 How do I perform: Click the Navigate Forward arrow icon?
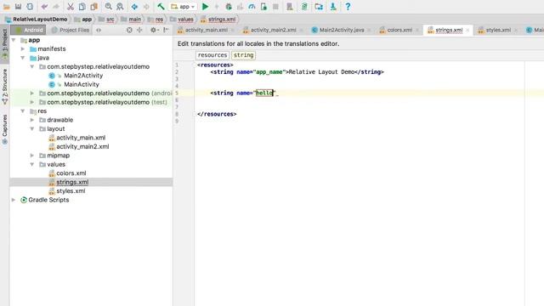[146, 6]
